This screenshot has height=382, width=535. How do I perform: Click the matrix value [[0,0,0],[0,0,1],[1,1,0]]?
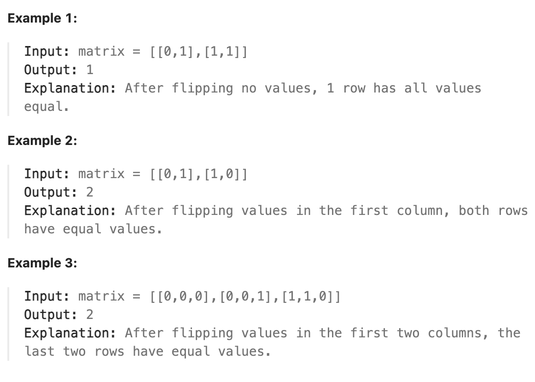point(245,296)
